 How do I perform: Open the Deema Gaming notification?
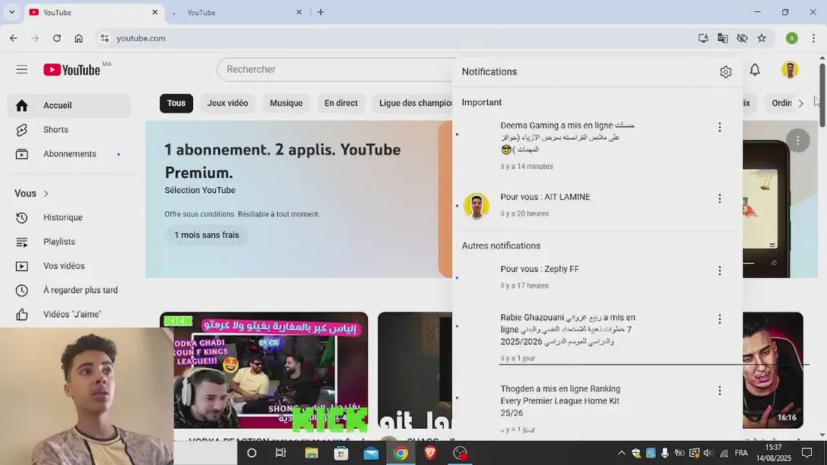[597, 145]
